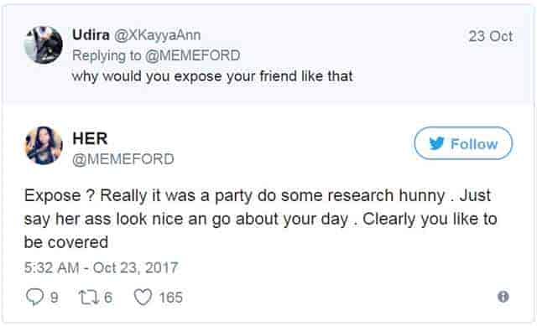Image resolution: width=537 pixels, height=326 pixels.
Task: Click the reply speech bubble icon
Action: pos(35,297)
